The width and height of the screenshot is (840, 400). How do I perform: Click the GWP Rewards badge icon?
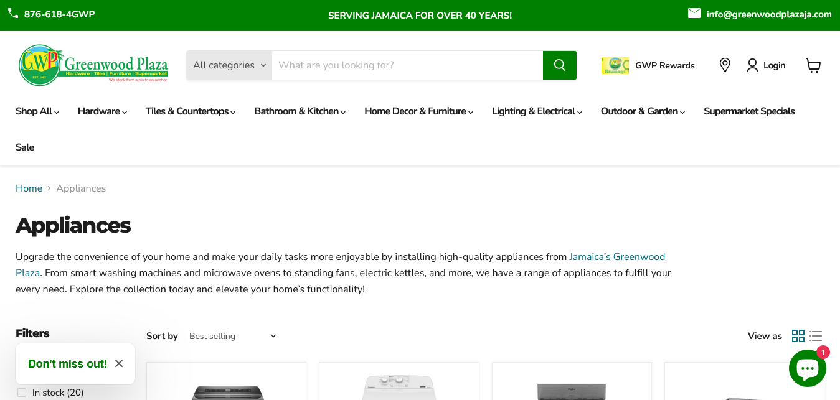pyautogui.click(x=615, y=65)
